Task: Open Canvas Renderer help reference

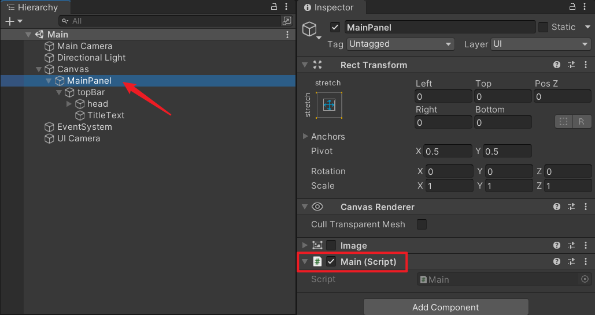Action: point(557,207)
